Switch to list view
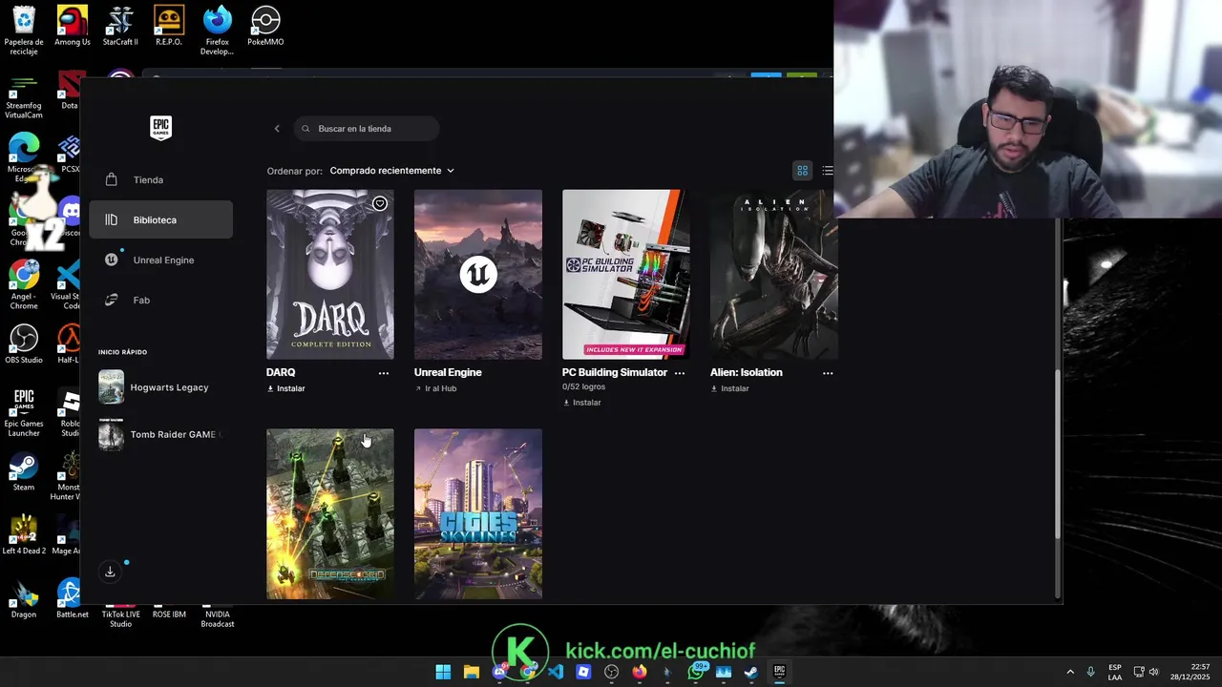 [x=828, y=171]
